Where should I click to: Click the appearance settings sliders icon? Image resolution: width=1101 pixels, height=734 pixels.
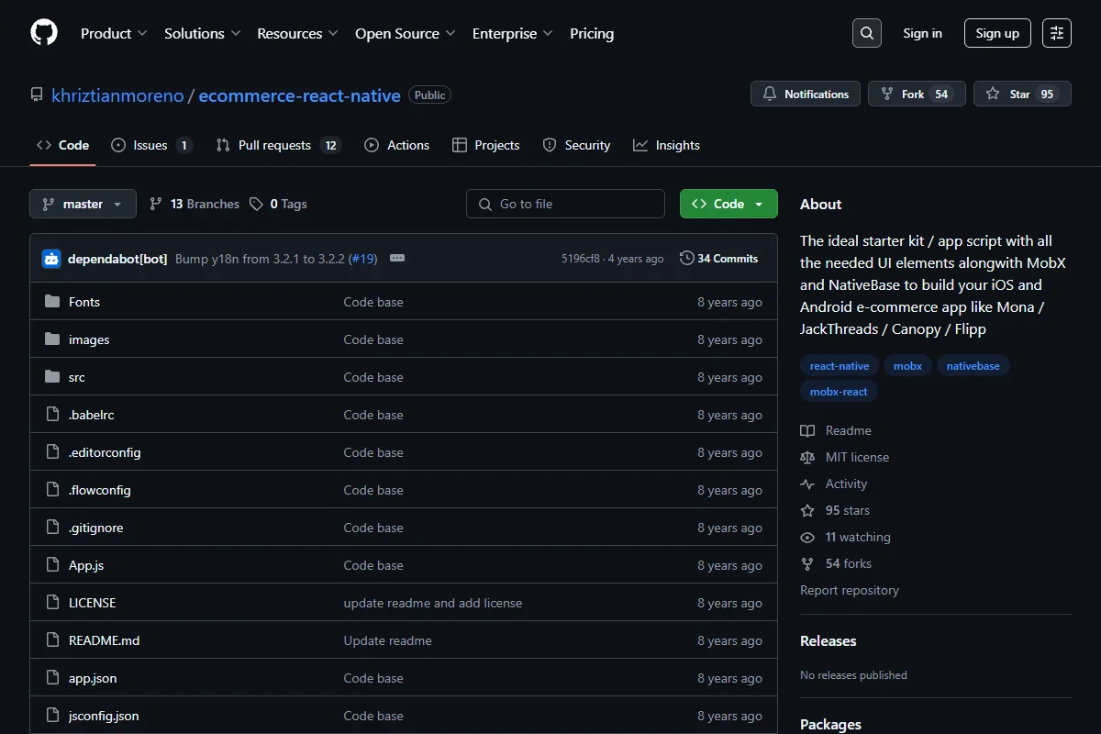(x=1057, y=33)
